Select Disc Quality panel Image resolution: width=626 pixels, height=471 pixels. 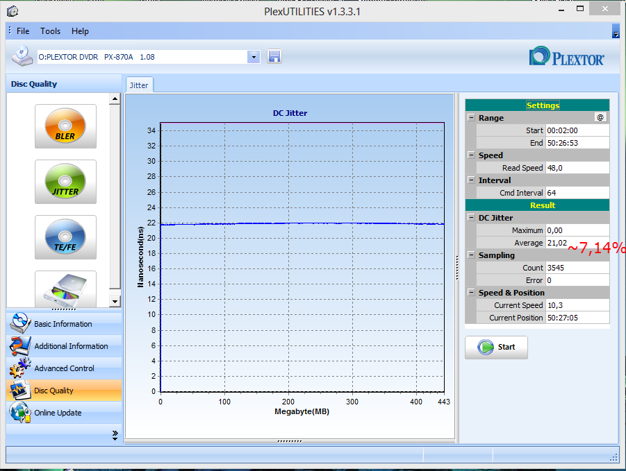click(64, 390)
